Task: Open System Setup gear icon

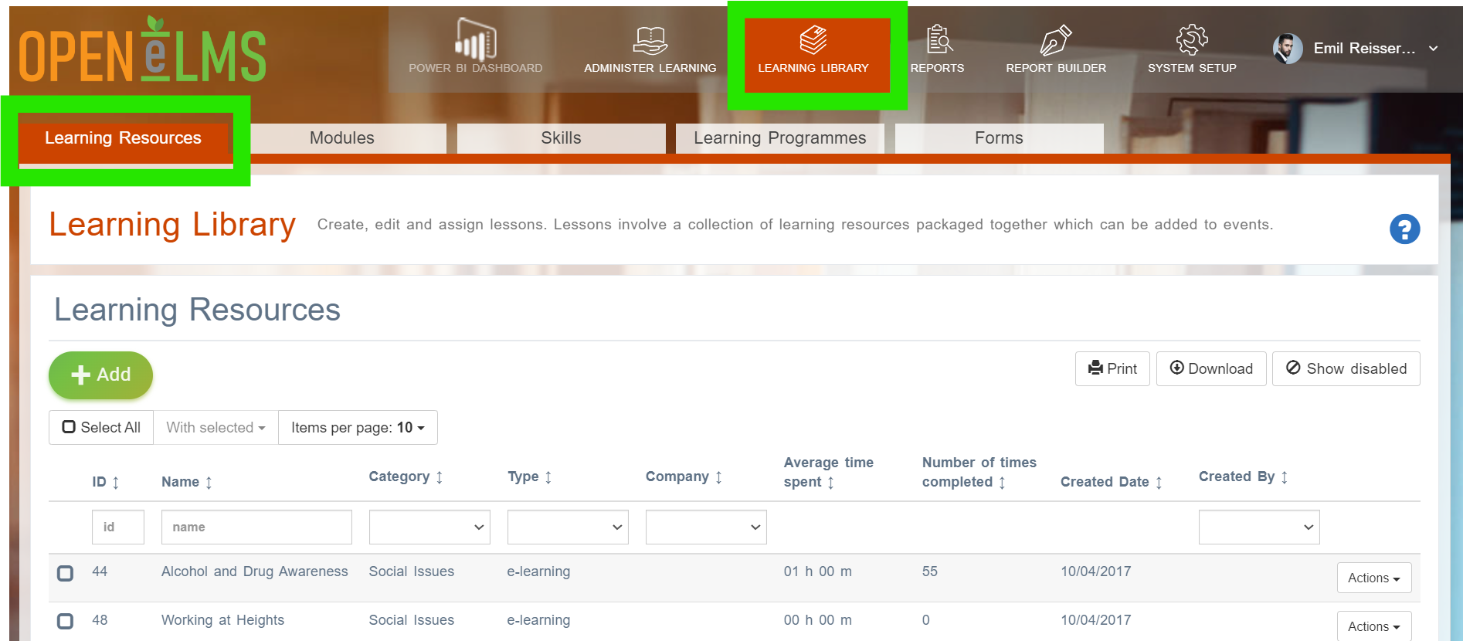Action: point(1192,39)
